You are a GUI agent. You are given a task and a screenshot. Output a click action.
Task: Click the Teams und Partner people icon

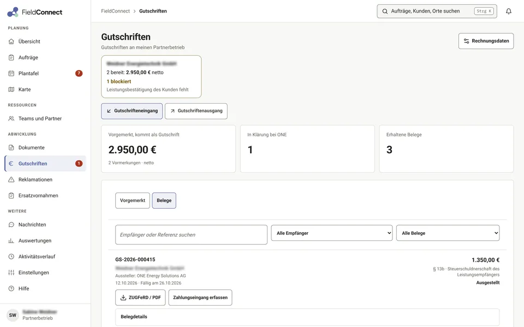[x=11, y=118]
